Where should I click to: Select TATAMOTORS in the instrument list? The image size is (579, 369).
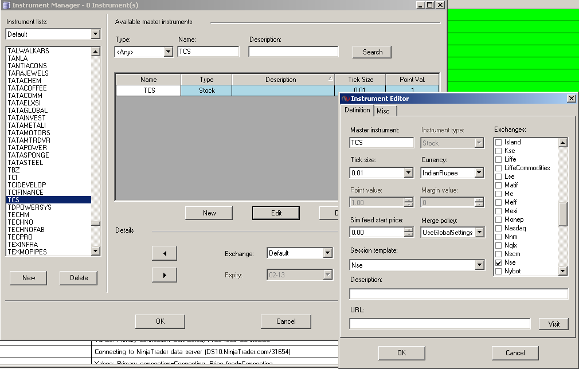(49, 133)
